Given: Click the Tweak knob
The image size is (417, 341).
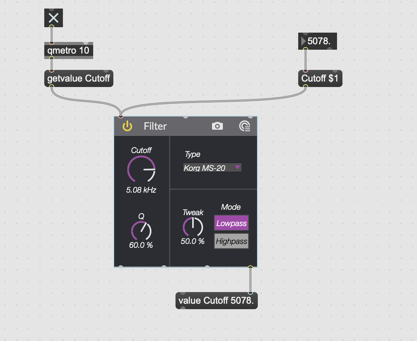Looking at the screenshot, I should tap(193, 227).
